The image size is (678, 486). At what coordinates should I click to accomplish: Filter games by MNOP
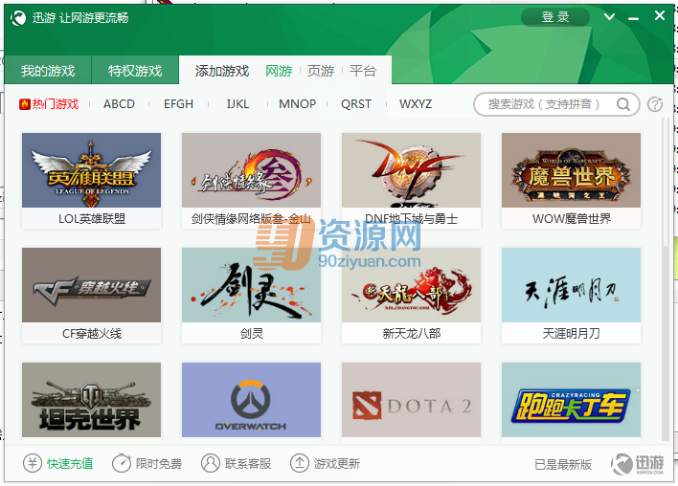297,104
